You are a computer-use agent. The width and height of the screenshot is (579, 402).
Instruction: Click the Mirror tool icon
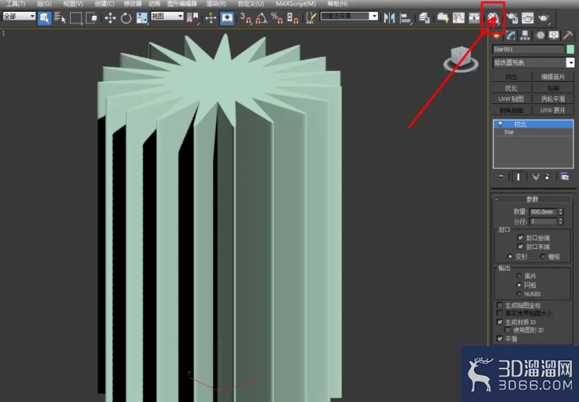coord(389,17)
